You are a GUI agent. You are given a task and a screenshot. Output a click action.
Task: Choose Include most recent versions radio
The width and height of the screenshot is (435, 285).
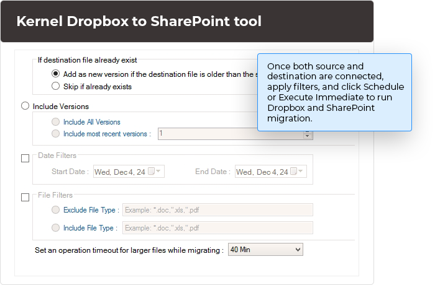tap(55, 134)
